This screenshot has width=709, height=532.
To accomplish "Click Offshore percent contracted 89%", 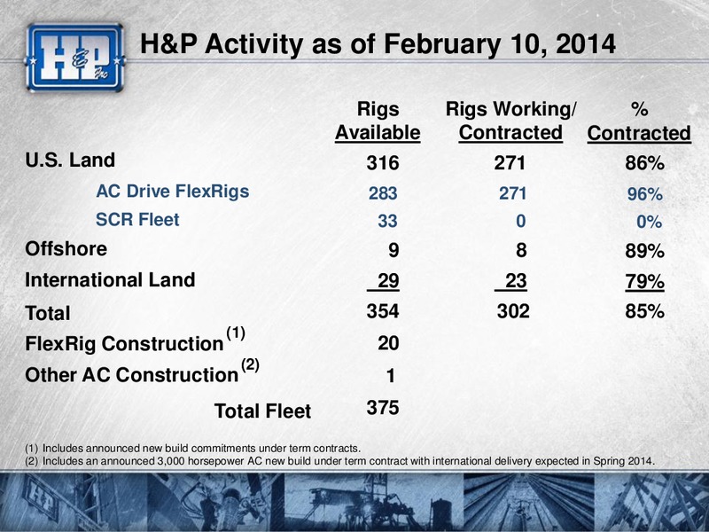I will (x=644, y=251).
